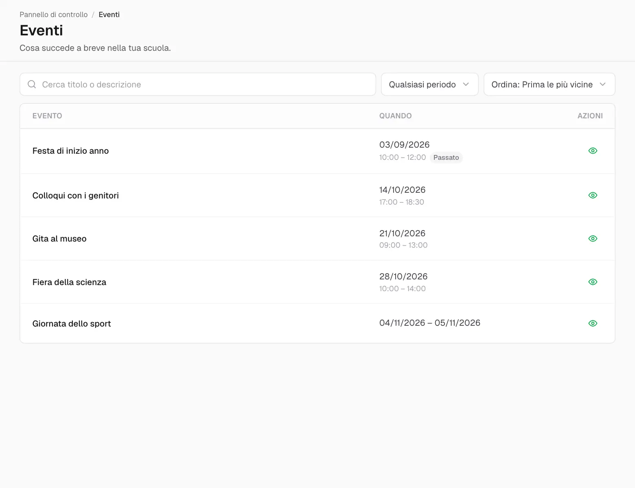Open eye icon for Fiera della scienza
Screen dimensions: 635x488
(x=593, y=282)
